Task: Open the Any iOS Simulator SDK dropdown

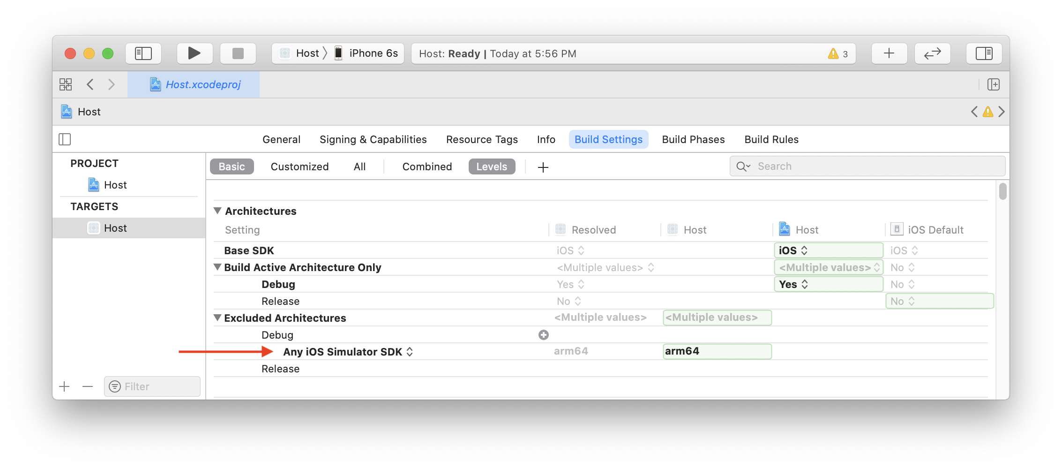Action: click(x=410, y=352)
